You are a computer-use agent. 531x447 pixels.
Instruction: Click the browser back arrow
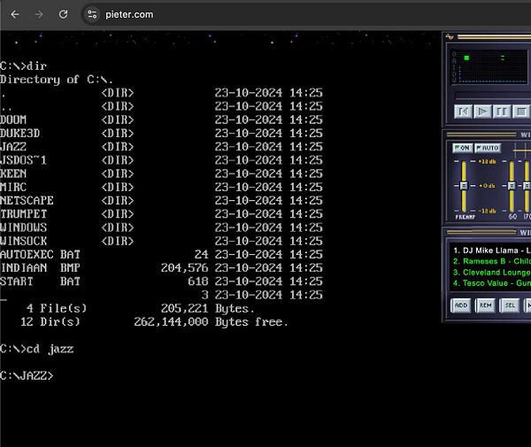click(x=15, y=14)
